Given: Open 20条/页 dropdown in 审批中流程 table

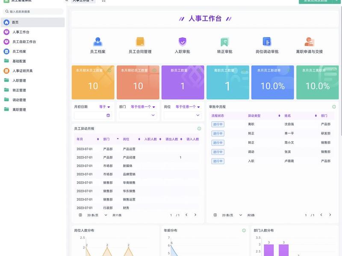Looking at the screenshot, I should [x=232, y=215].
